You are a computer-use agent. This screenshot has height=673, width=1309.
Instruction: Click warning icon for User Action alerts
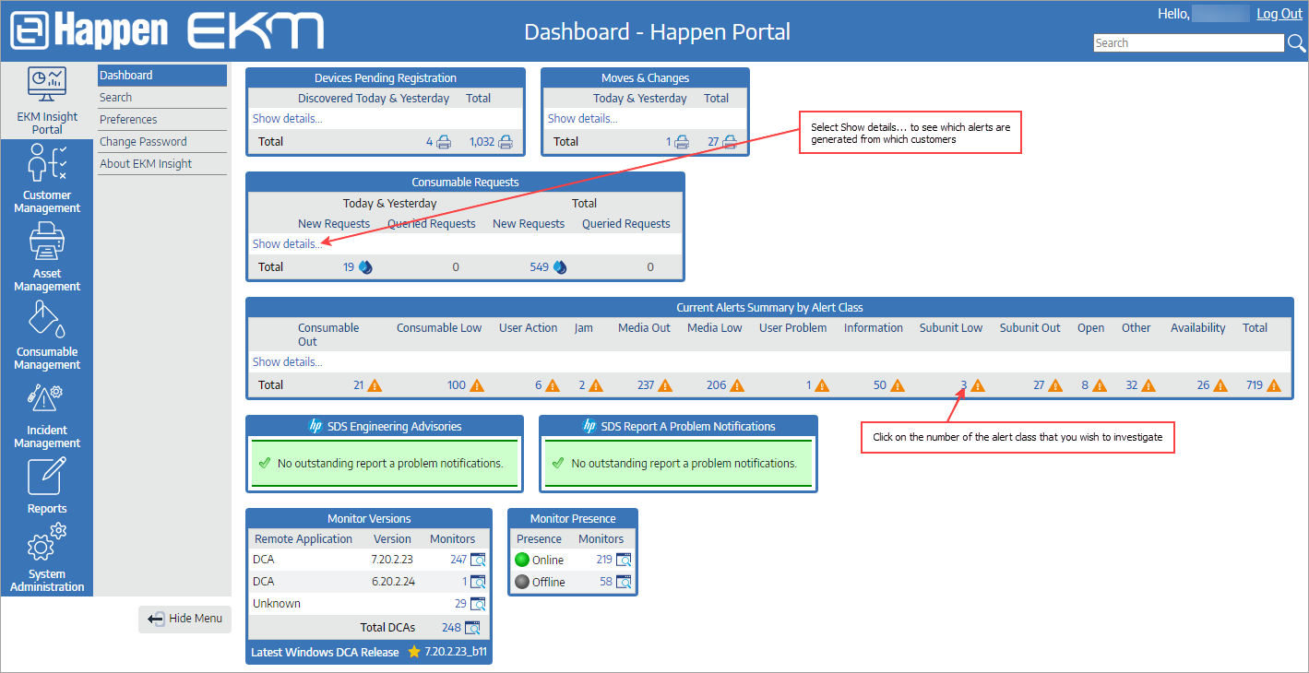point(553,385)
